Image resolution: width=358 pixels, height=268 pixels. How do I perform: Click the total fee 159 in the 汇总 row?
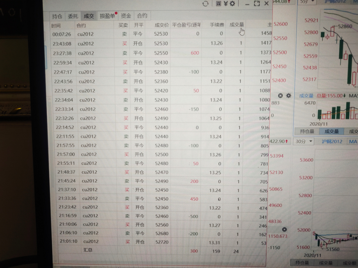click(216, 251)
